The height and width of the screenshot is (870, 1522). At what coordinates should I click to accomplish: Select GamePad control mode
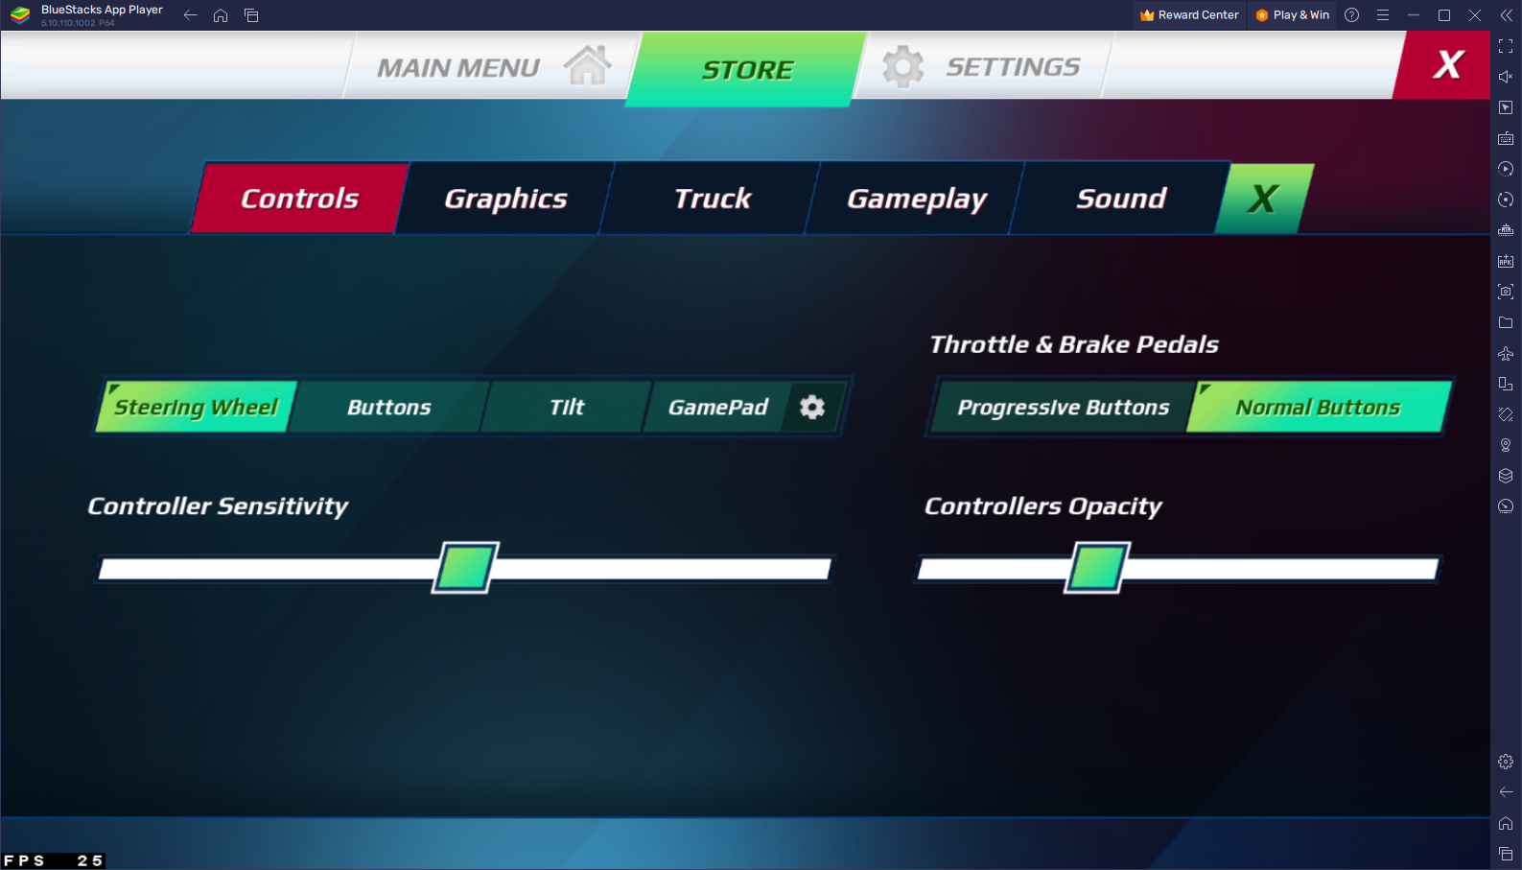718,407
